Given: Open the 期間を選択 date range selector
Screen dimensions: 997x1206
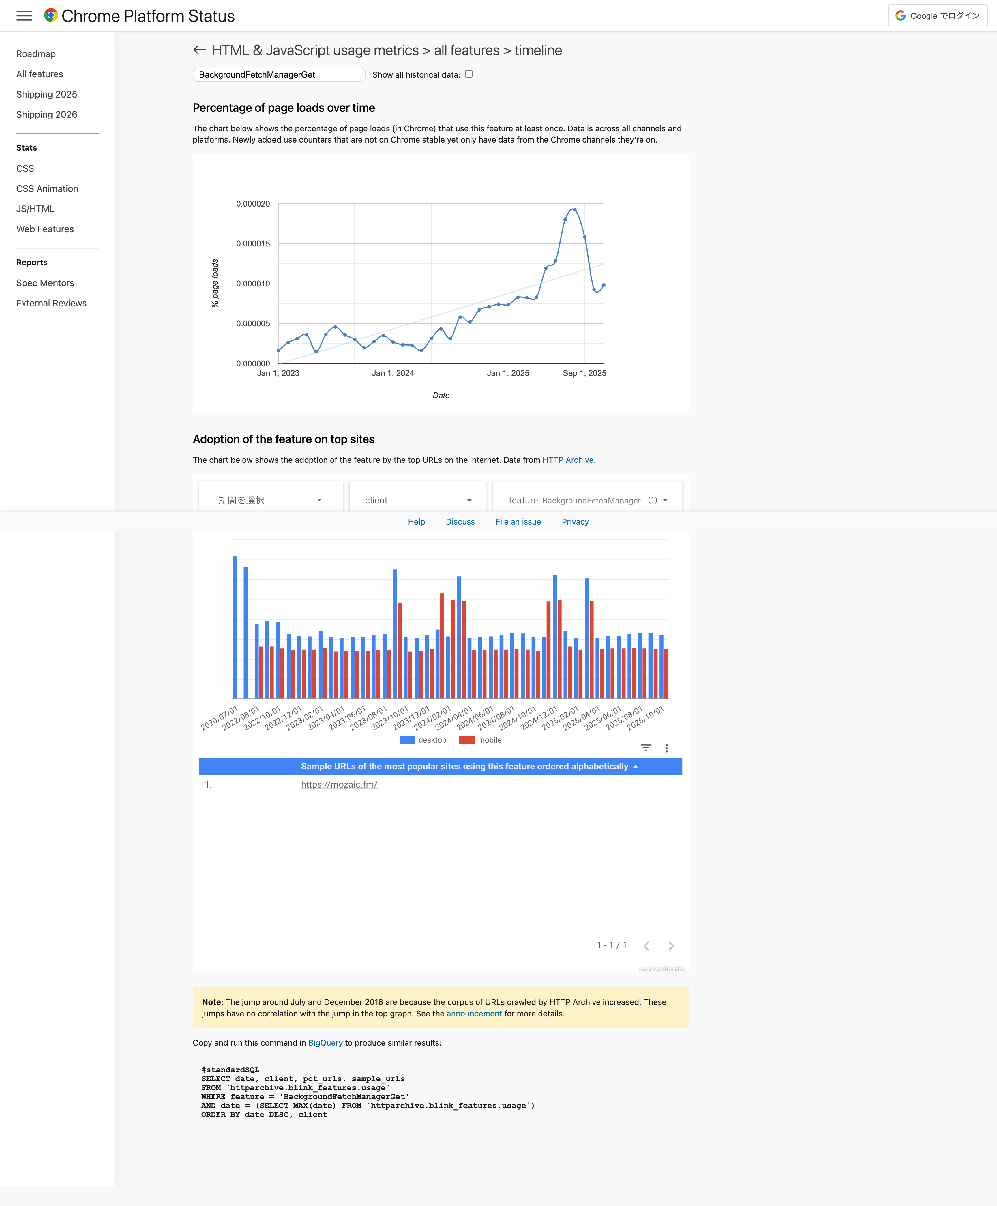Looking at the screenshot, I should click(269, 499).
